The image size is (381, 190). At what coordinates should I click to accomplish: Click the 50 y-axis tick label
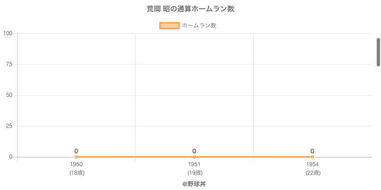[9, 95]
